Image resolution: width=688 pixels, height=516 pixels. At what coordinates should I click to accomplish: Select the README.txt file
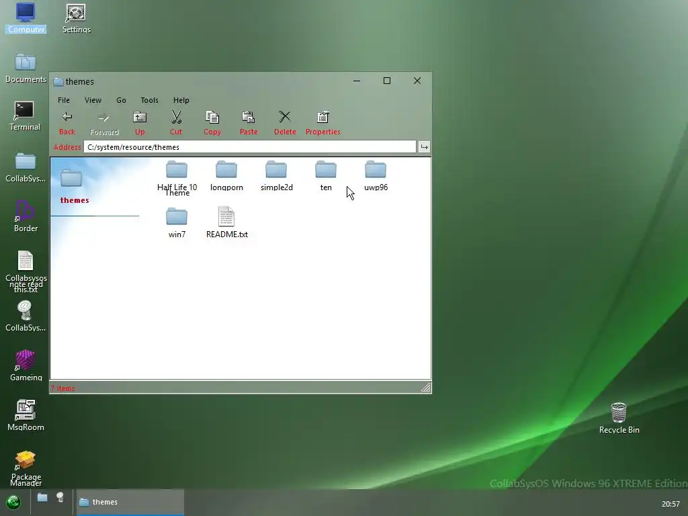[227, 223]
